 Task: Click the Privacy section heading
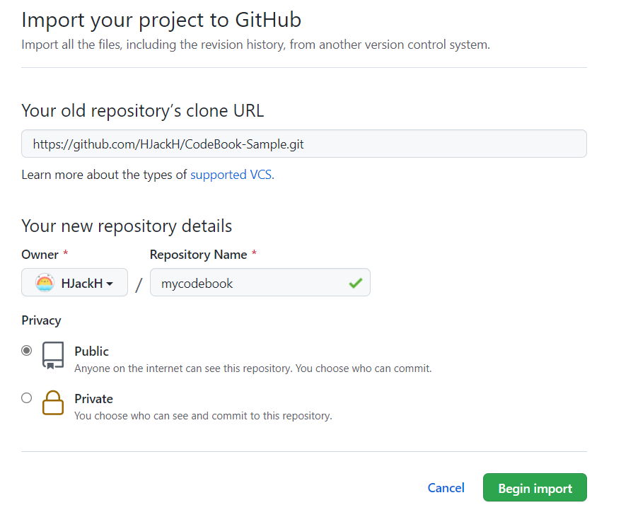coord(41,320)
